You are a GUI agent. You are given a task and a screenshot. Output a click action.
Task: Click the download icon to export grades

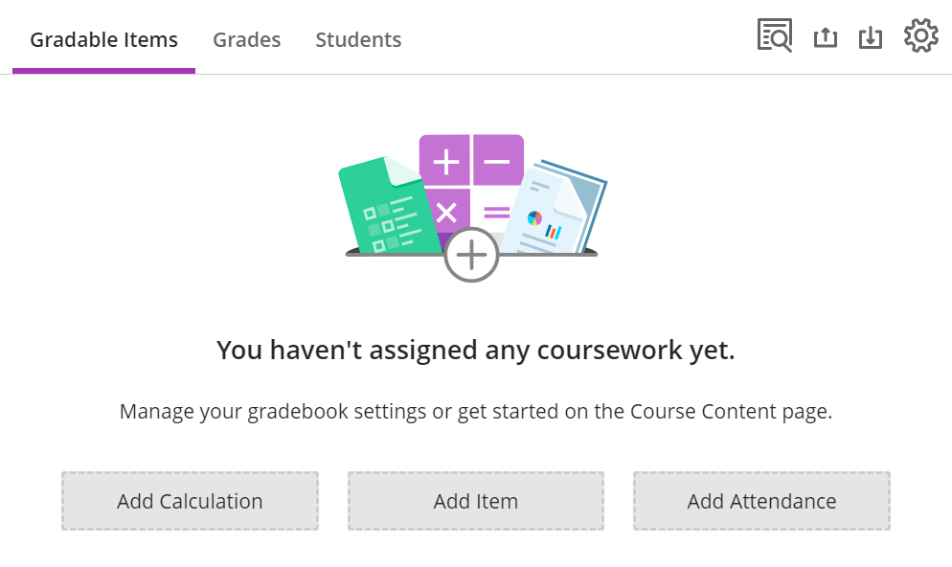pos(871,35)
